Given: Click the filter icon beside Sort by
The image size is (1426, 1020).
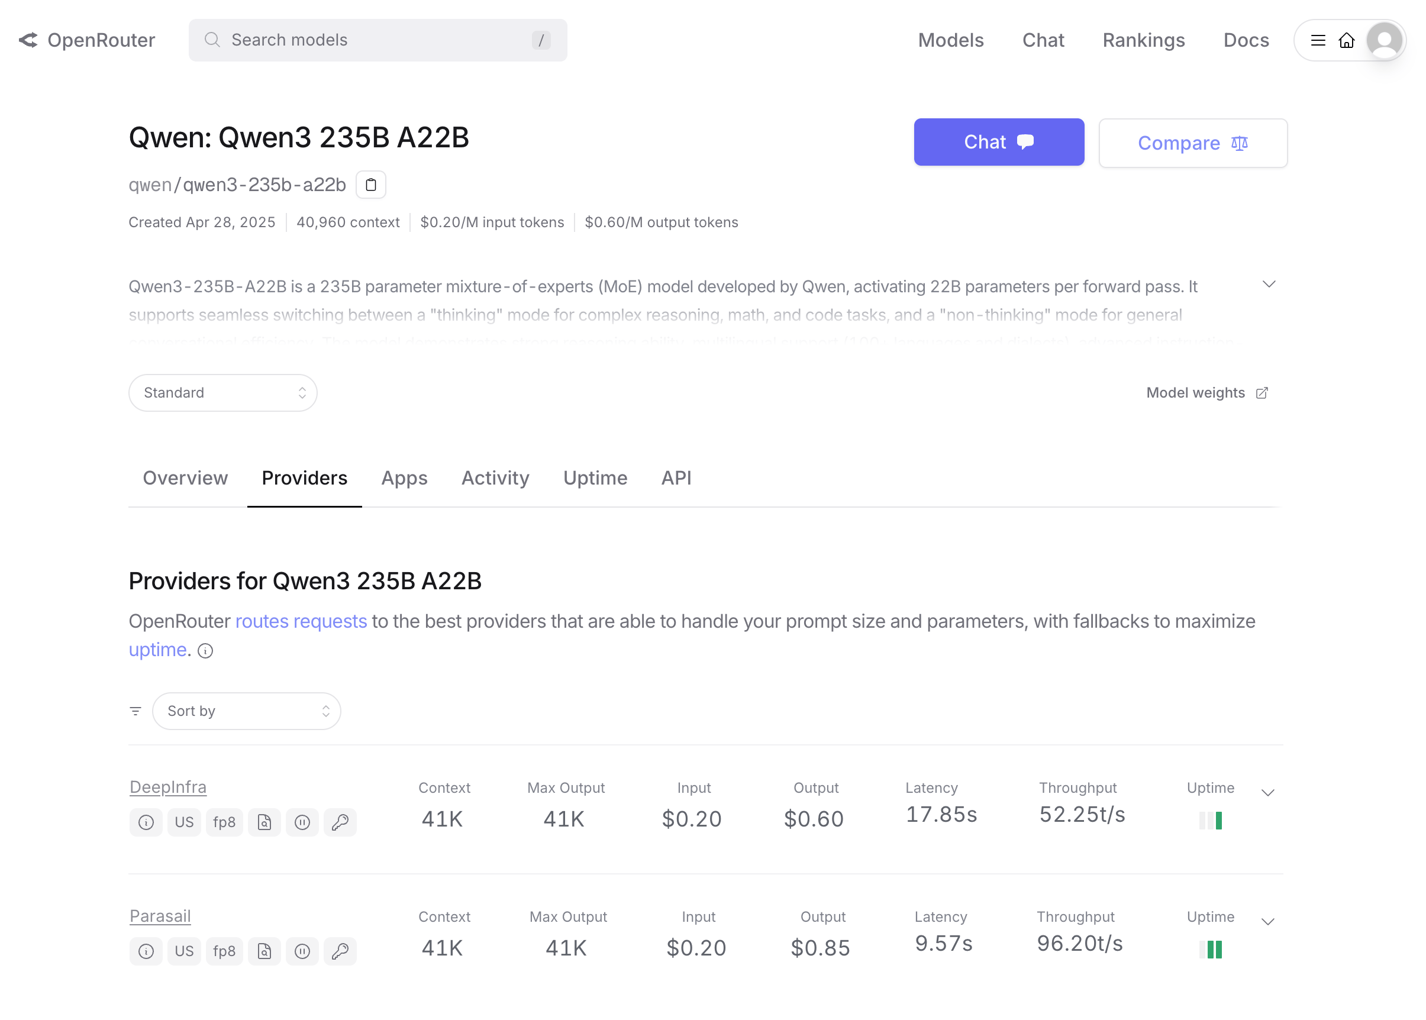Looking at the screenshot, I should (x=135, y=711).
